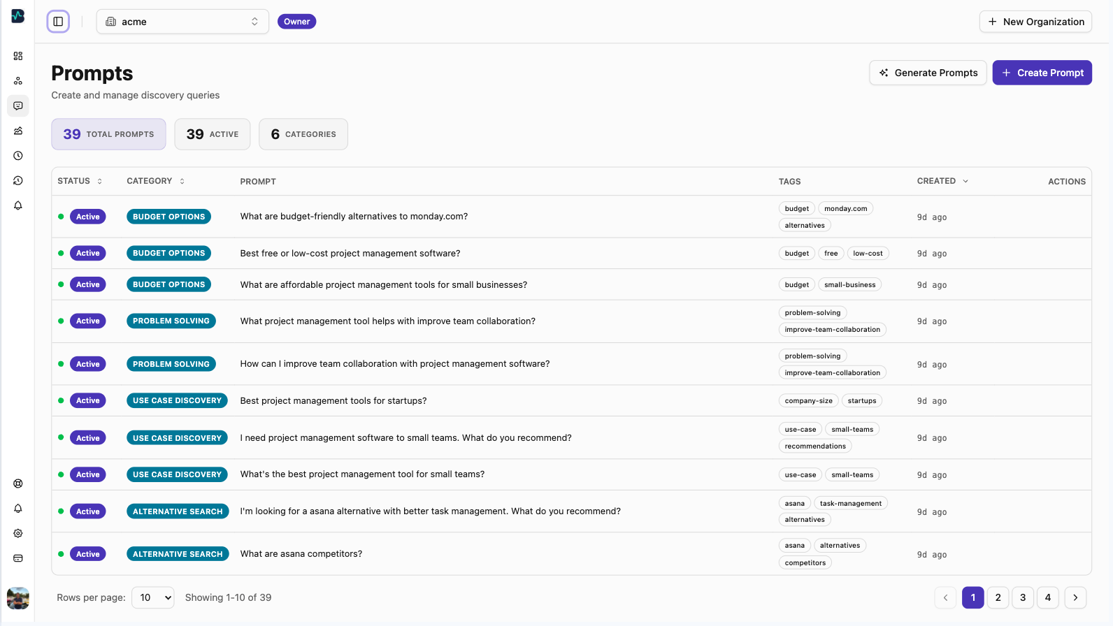Sort by Created column
The width and height of the screenshot is (1113, 626).
click(942, 181)
